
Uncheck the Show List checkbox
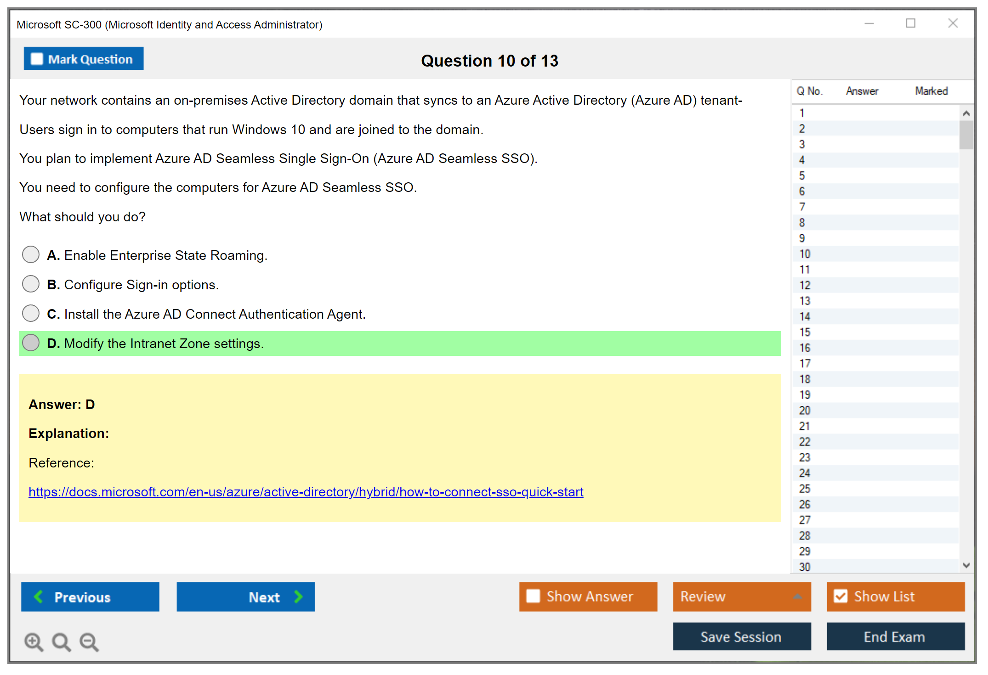tap(840, 596)
